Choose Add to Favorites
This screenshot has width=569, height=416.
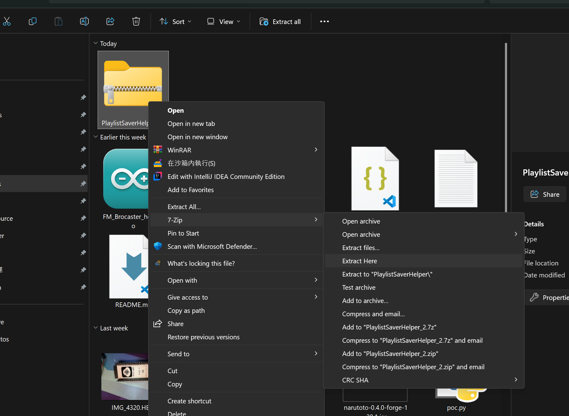[x=236, y=190]
